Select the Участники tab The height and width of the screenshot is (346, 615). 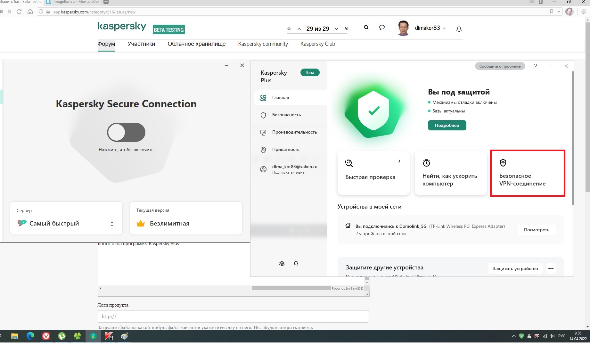[x=141, y=44]
